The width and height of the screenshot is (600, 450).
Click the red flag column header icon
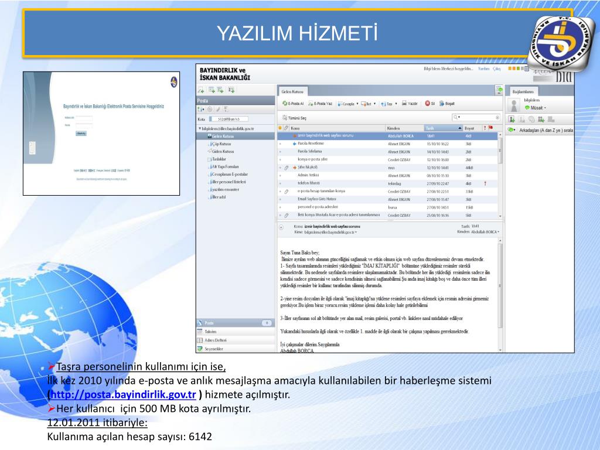(490, 128)
